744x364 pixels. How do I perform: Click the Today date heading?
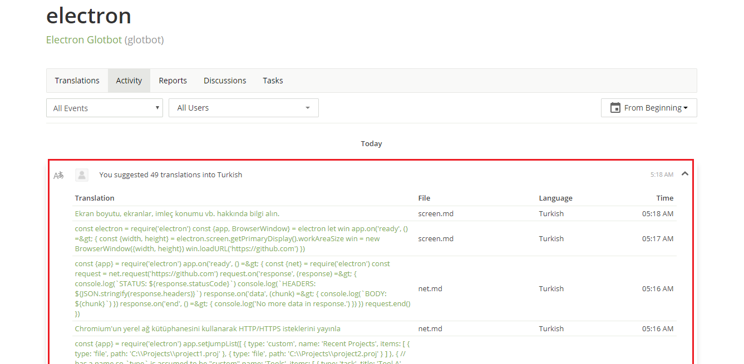tap(371, 143)
